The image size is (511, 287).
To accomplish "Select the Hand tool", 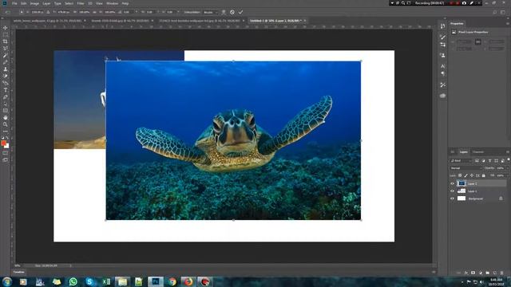I will [6, 117].
